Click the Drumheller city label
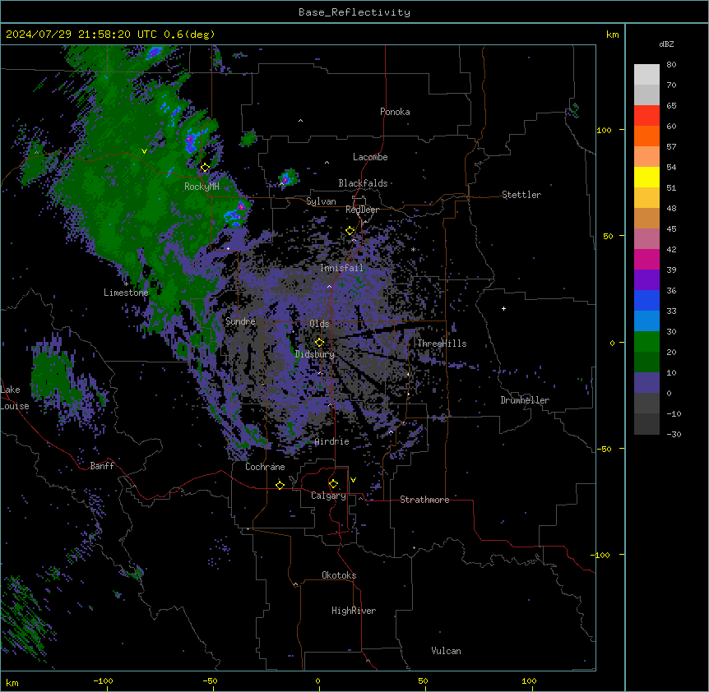 pyautogui.click(x=525, y=400)
